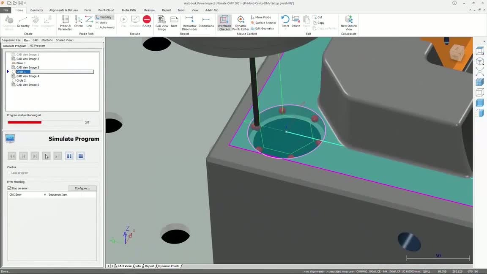Switch to the Geometry ribbon tab
487x274 pixels.
(37, 10)
